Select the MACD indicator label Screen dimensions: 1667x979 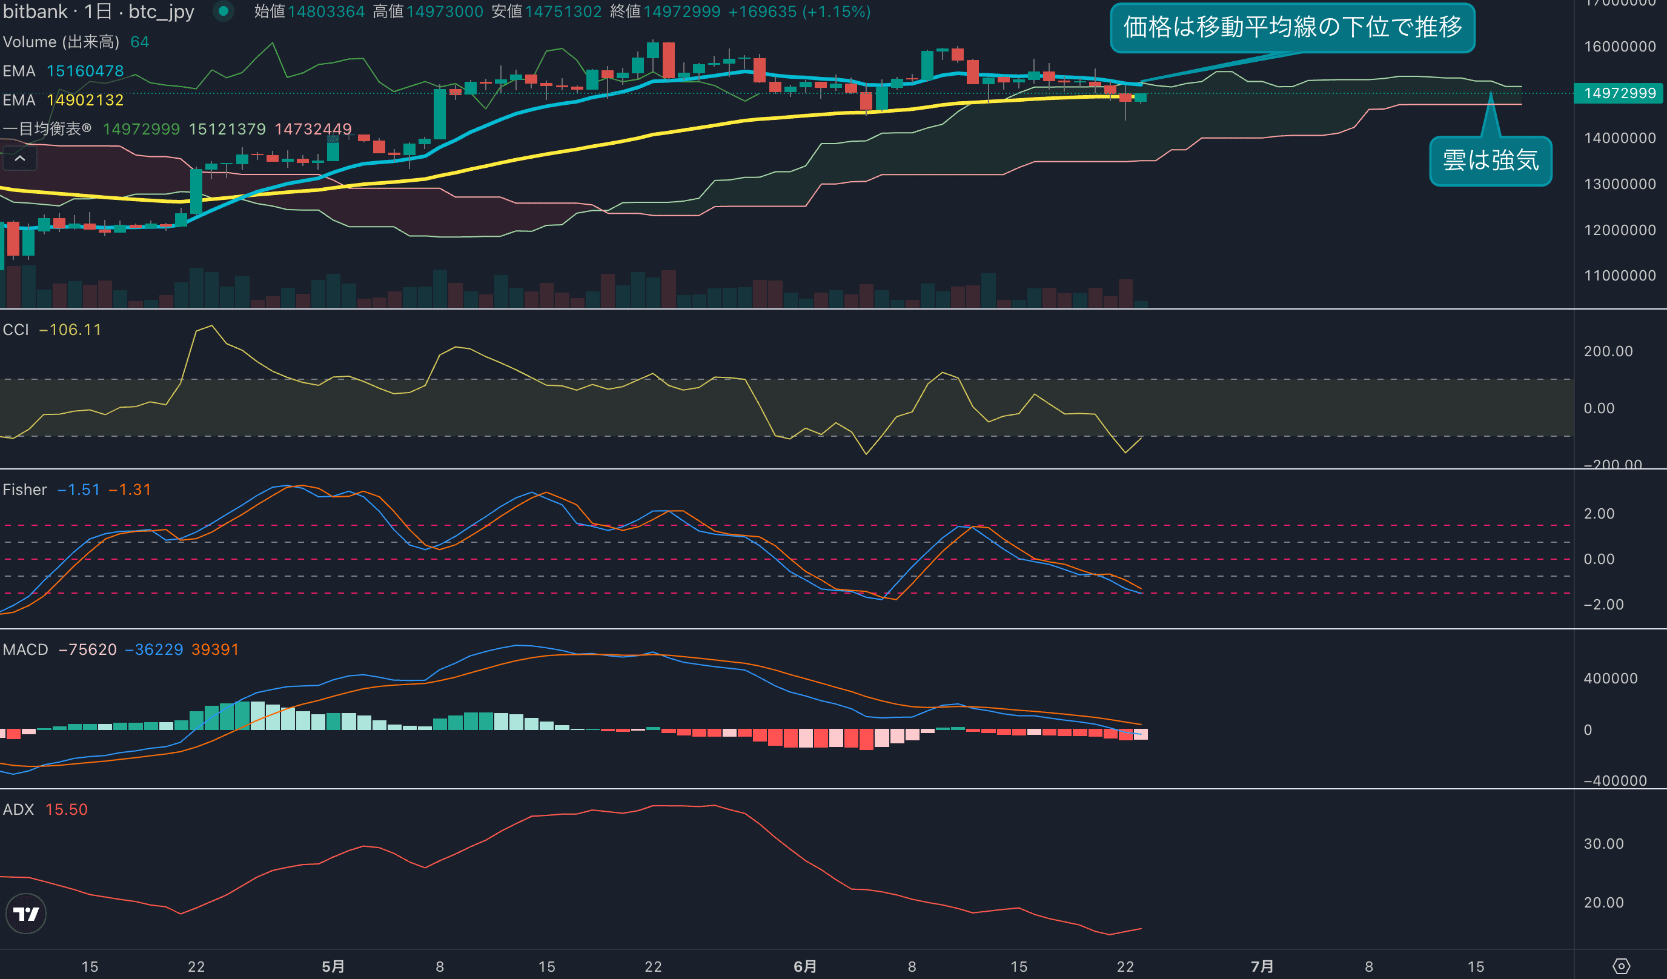tap(25, 649)
